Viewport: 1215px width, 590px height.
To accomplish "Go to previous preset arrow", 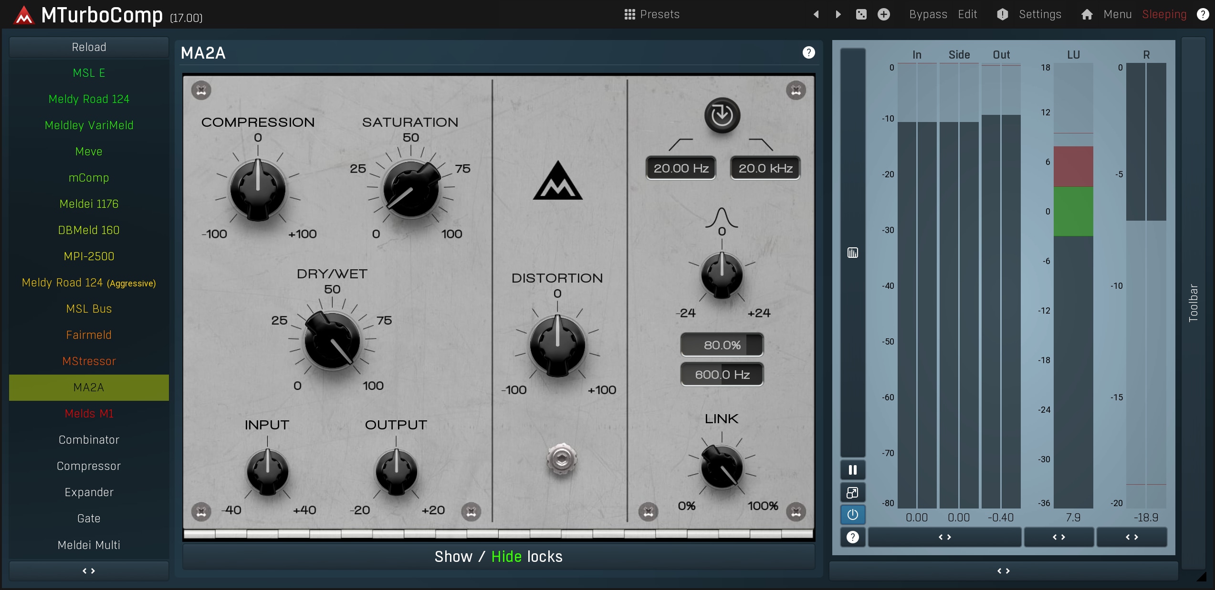I will (x=816, y=14).
